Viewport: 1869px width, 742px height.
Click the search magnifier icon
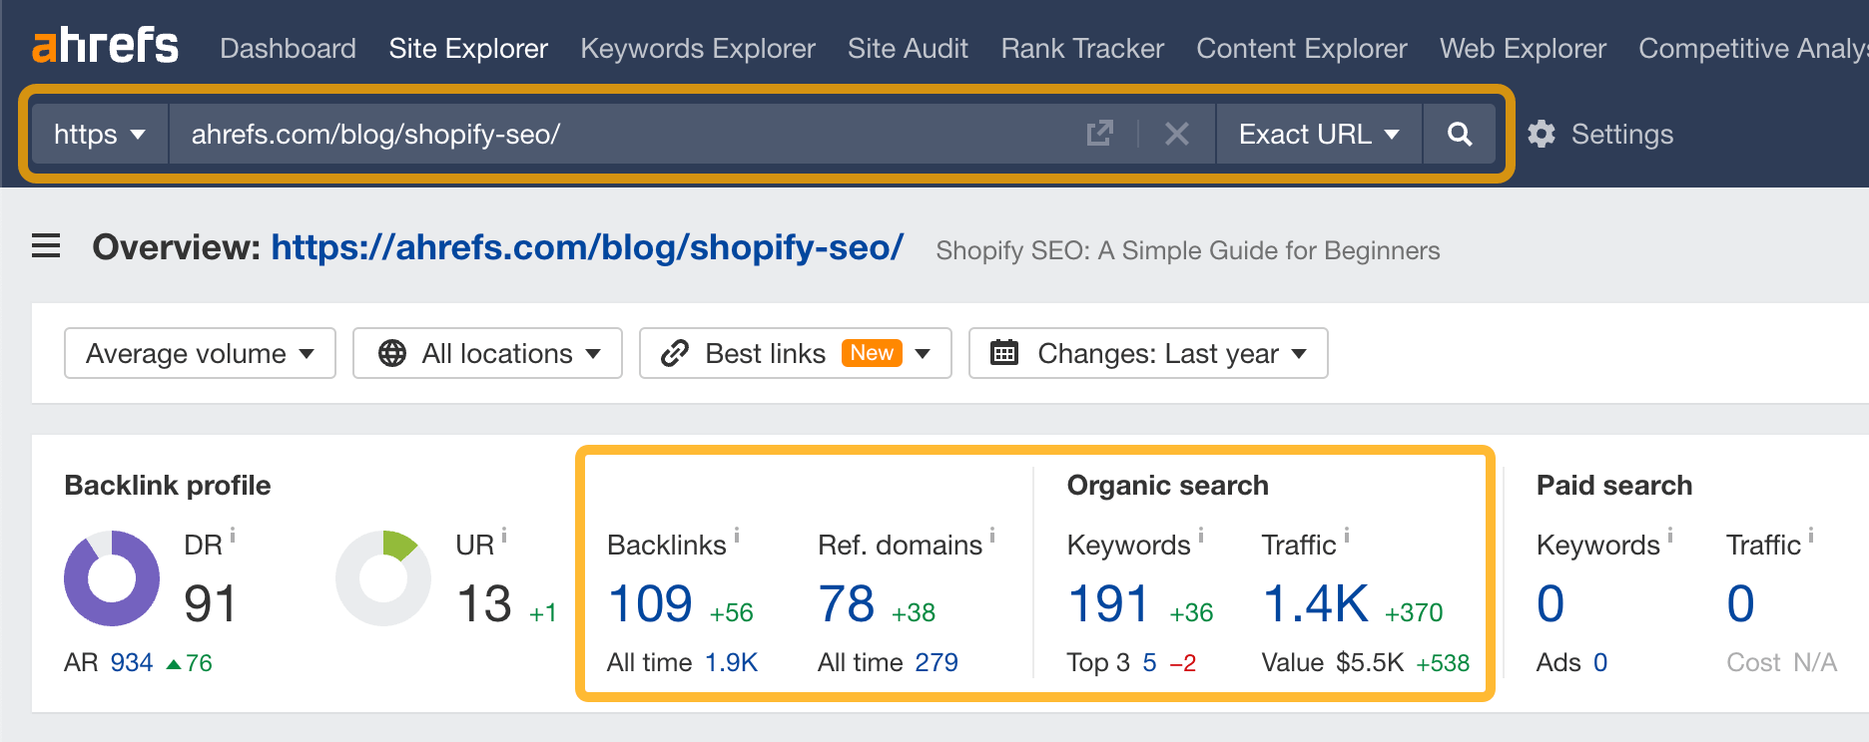pos(1460,134)
